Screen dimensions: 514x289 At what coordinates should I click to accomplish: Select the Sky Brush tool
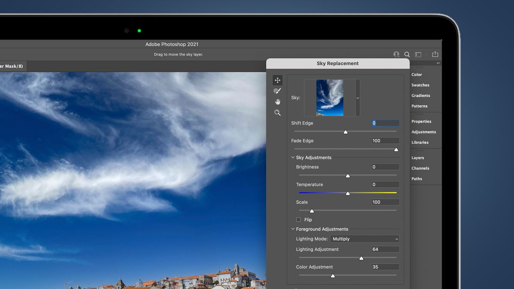(x=278, y=91)
